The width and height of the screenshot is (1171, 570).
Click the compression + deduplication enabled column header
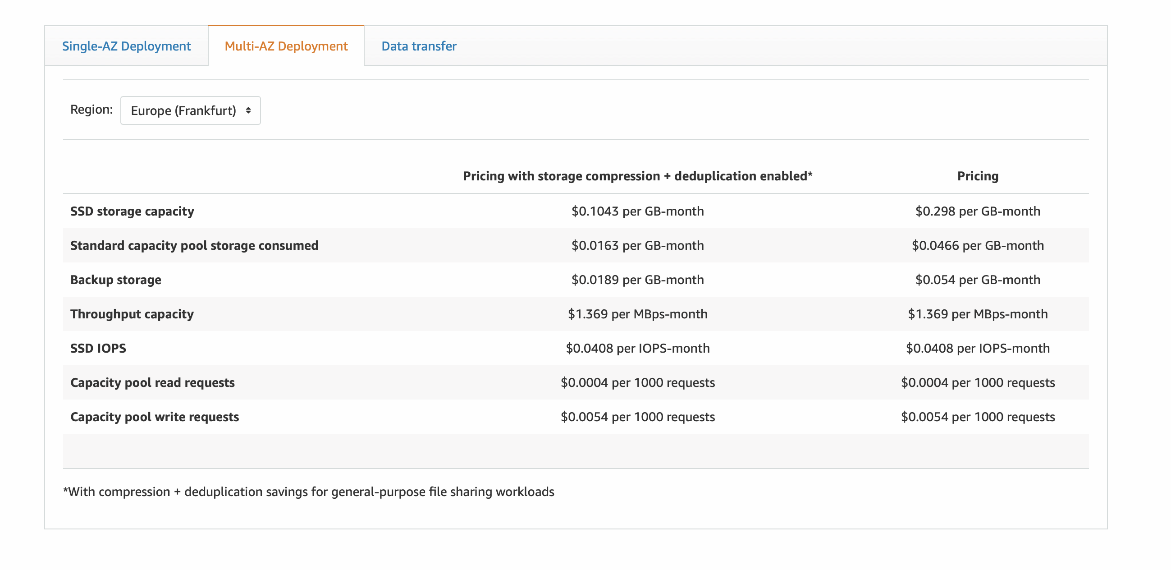(x=637, y=176)
